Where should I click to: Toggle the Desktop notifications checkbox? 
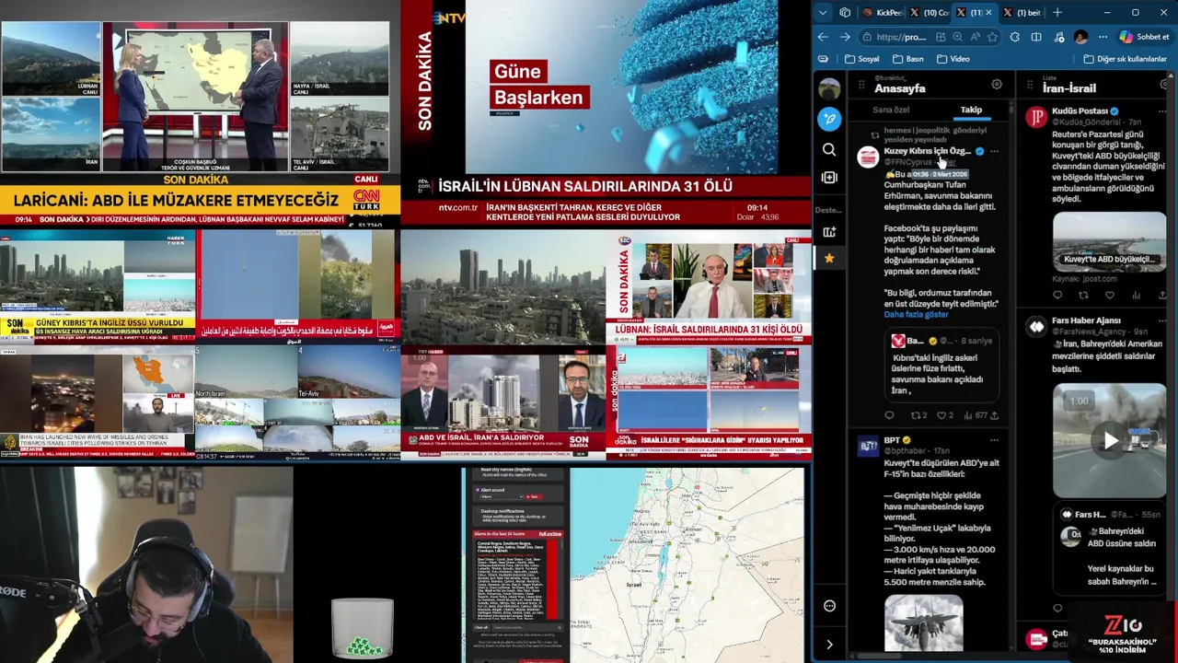478,511
